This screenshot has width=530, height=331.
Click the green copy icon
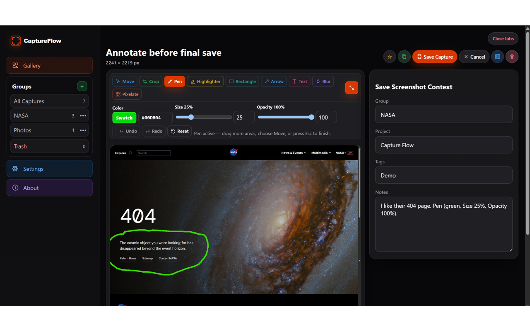click(404, 57)
